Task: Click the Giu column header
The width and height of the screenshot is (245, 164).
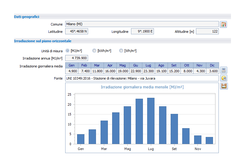Action: pos(136,65)
